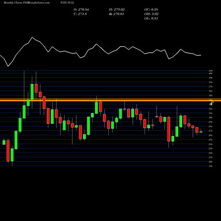Image resolution: width=221 pixels, height=221 pixels.
Task: Click the '314' price axis label
Action: click(x=210, y=113)
